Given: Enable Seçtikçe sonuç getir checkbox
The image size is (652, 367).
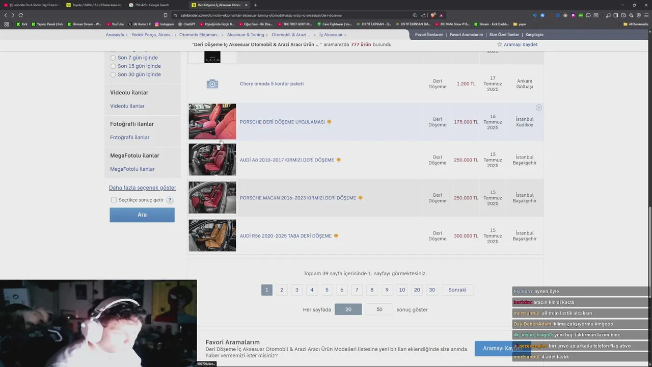Looking at the screenshot, I should [x=114, y=200].
